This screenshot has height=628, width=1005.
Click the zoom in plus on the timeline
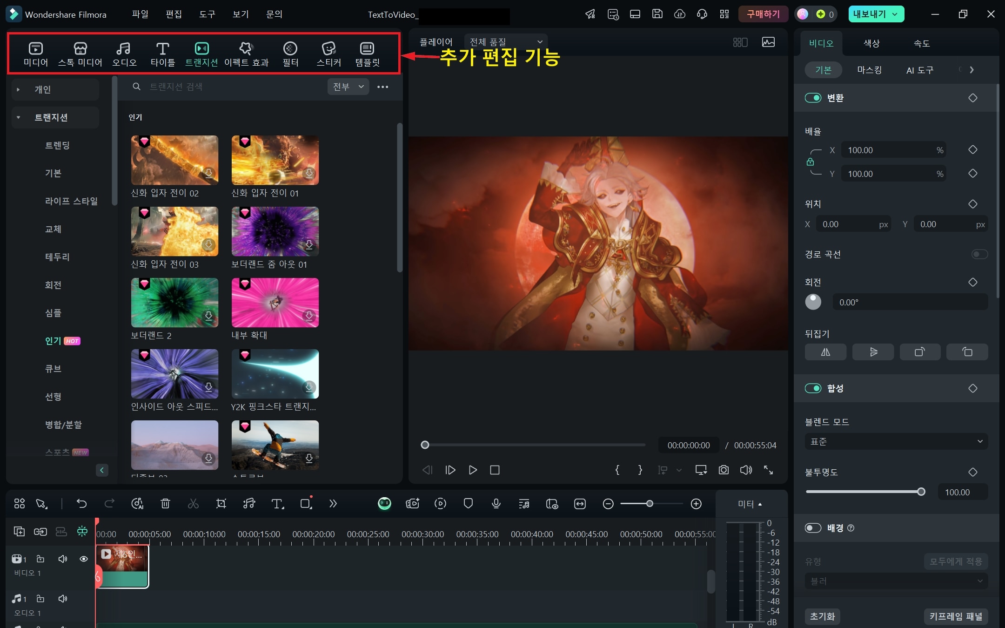(x=696, y=504)
